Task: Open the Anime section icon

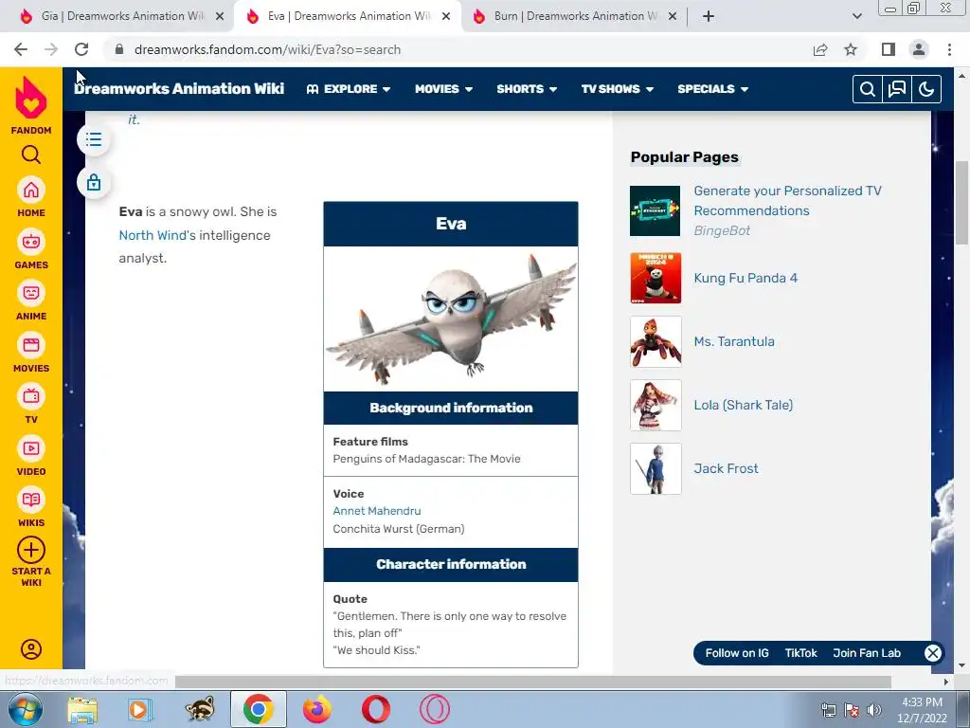Action: click(x=31, y=294)
